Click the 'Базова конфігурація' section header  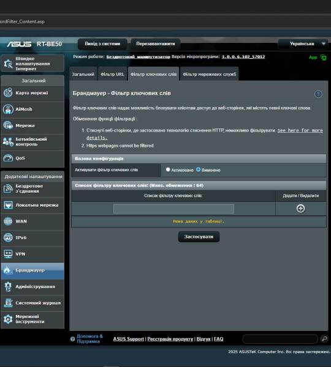[199, 158]
